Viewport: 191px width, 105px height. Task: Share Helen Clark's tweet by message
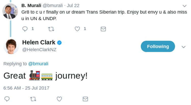click(85, 99)
